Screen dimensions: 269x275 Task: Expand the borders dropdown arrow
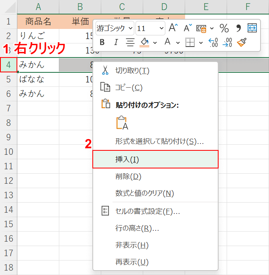point(201,42)
